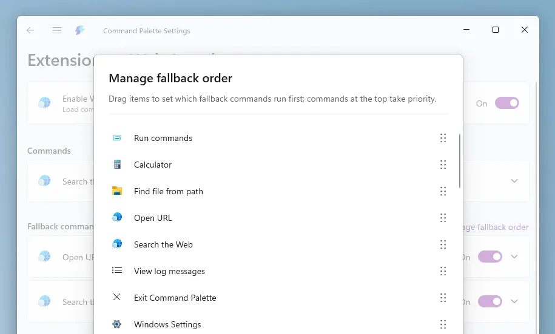Expand the Commands section search item
The height and width of the screenshot is (334, 555).
click(514, 181)
